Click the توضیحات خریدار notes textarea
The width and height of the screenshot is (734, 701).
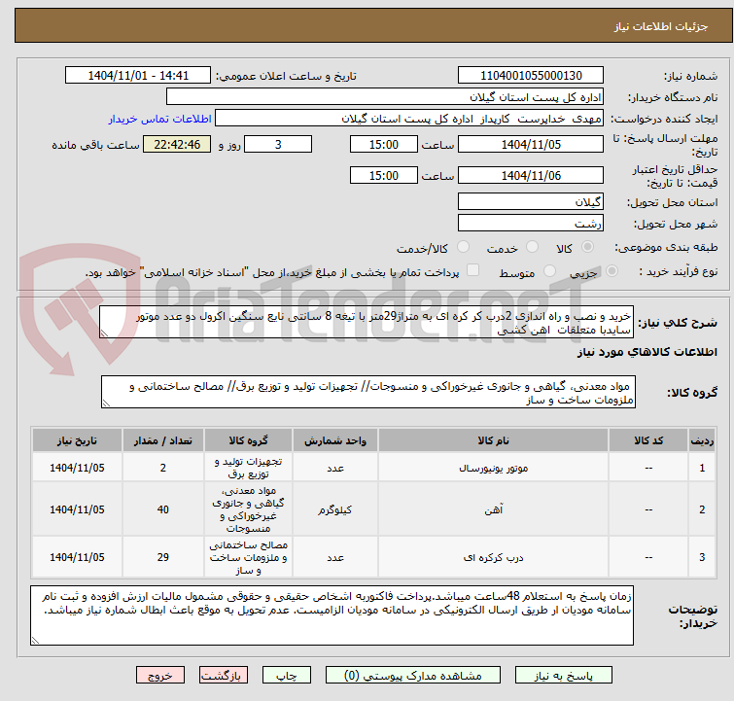[332, 615]
